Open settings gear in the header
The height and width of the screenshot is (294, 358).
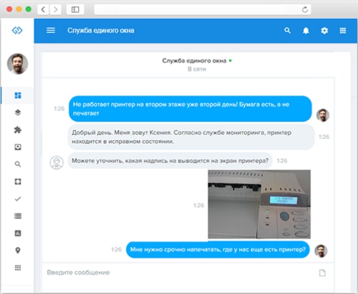point(324,31)
